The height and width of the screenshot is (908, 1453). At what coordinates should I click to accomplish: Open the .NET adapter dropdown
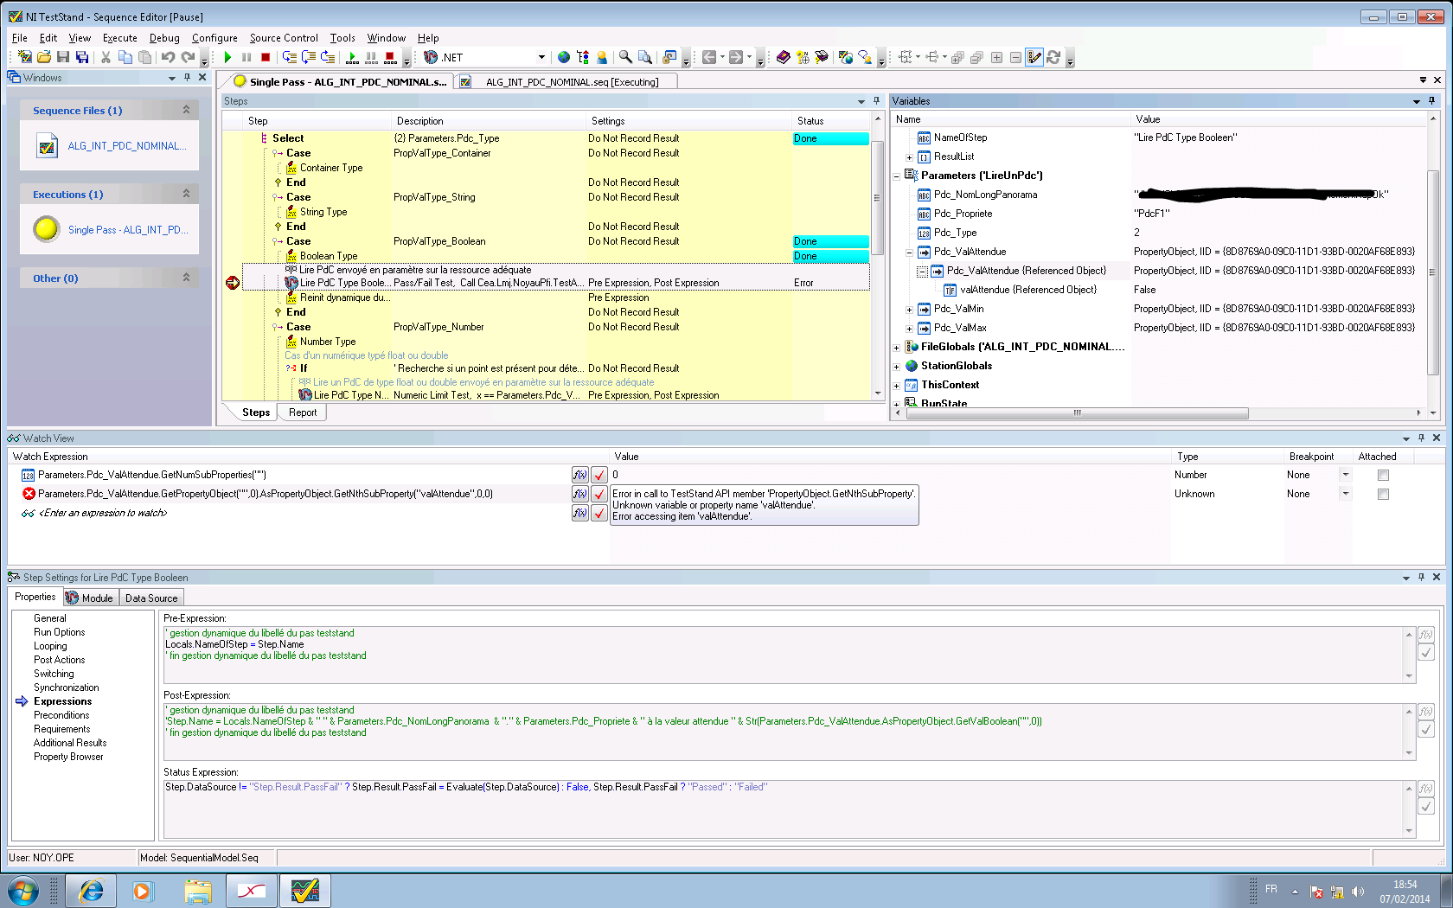[541, 57]
